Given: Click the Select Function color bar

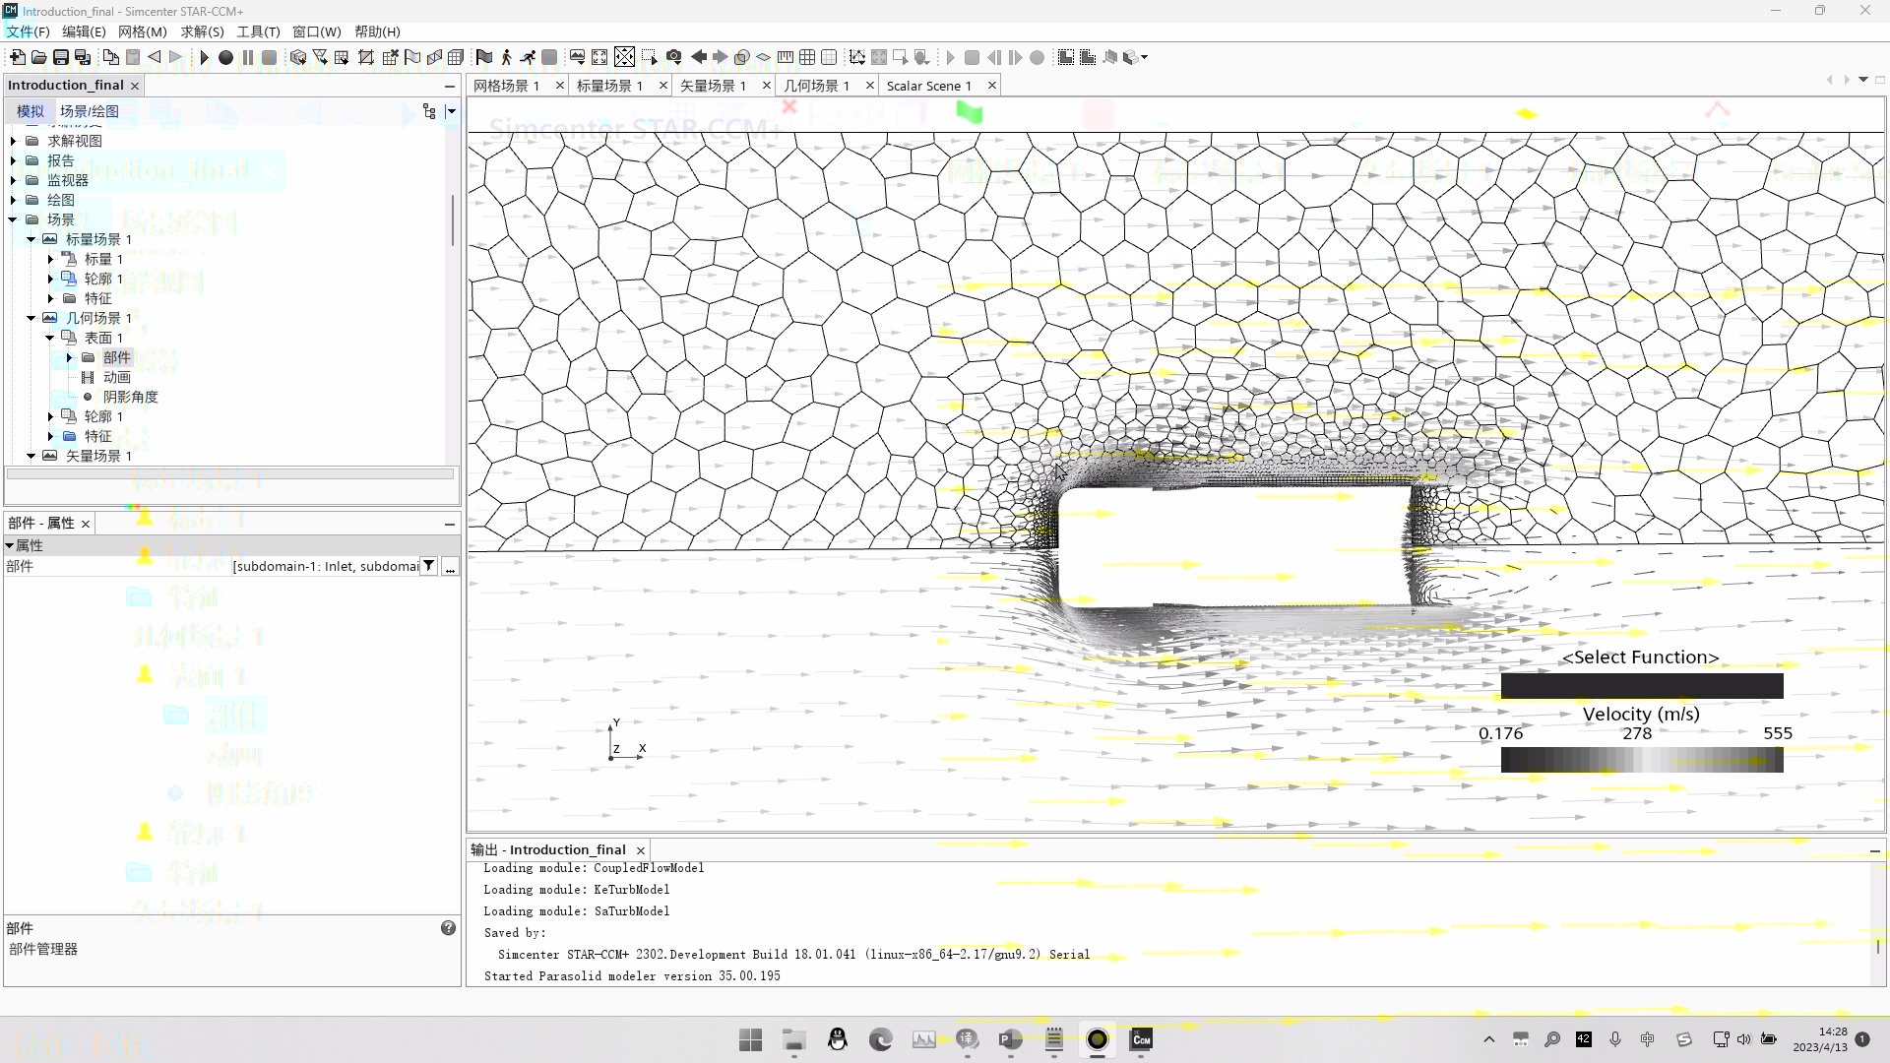Looking at the screenshot, I should point(1642,686).
